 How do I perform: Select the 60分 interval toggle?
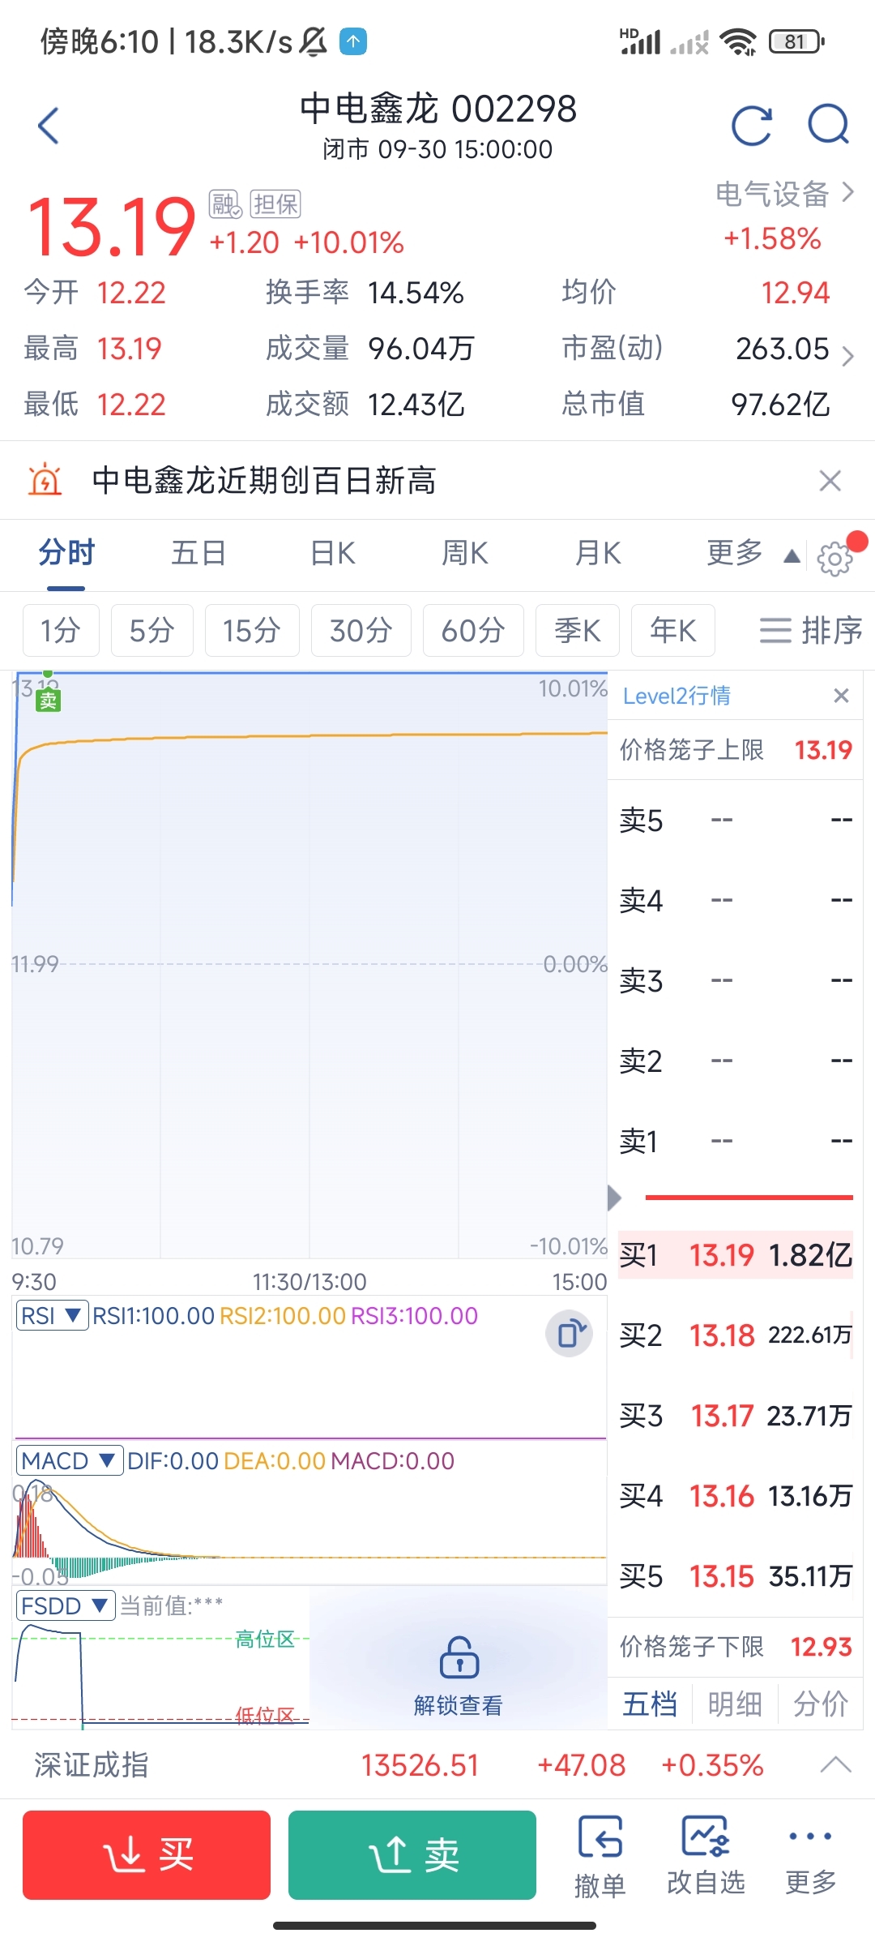click(473, 630)
